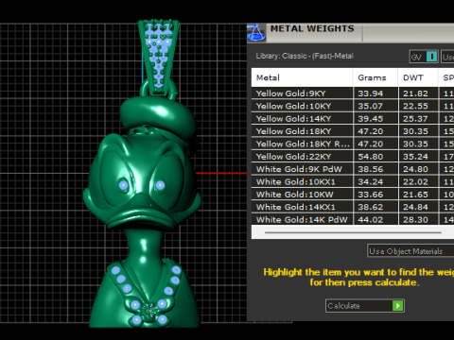454x340 pixels.
Task: Click the green arrow on Calculate
Action: (398, 306)
